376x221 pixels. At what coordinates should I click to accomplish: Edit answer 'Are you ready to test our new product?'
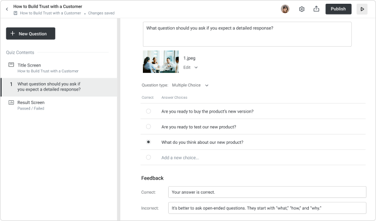pyautogui.click(x=199, y=127)
